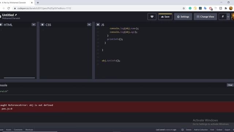Open a new browser tab
This screenshot has width=234, height=132.
(38, 3)
